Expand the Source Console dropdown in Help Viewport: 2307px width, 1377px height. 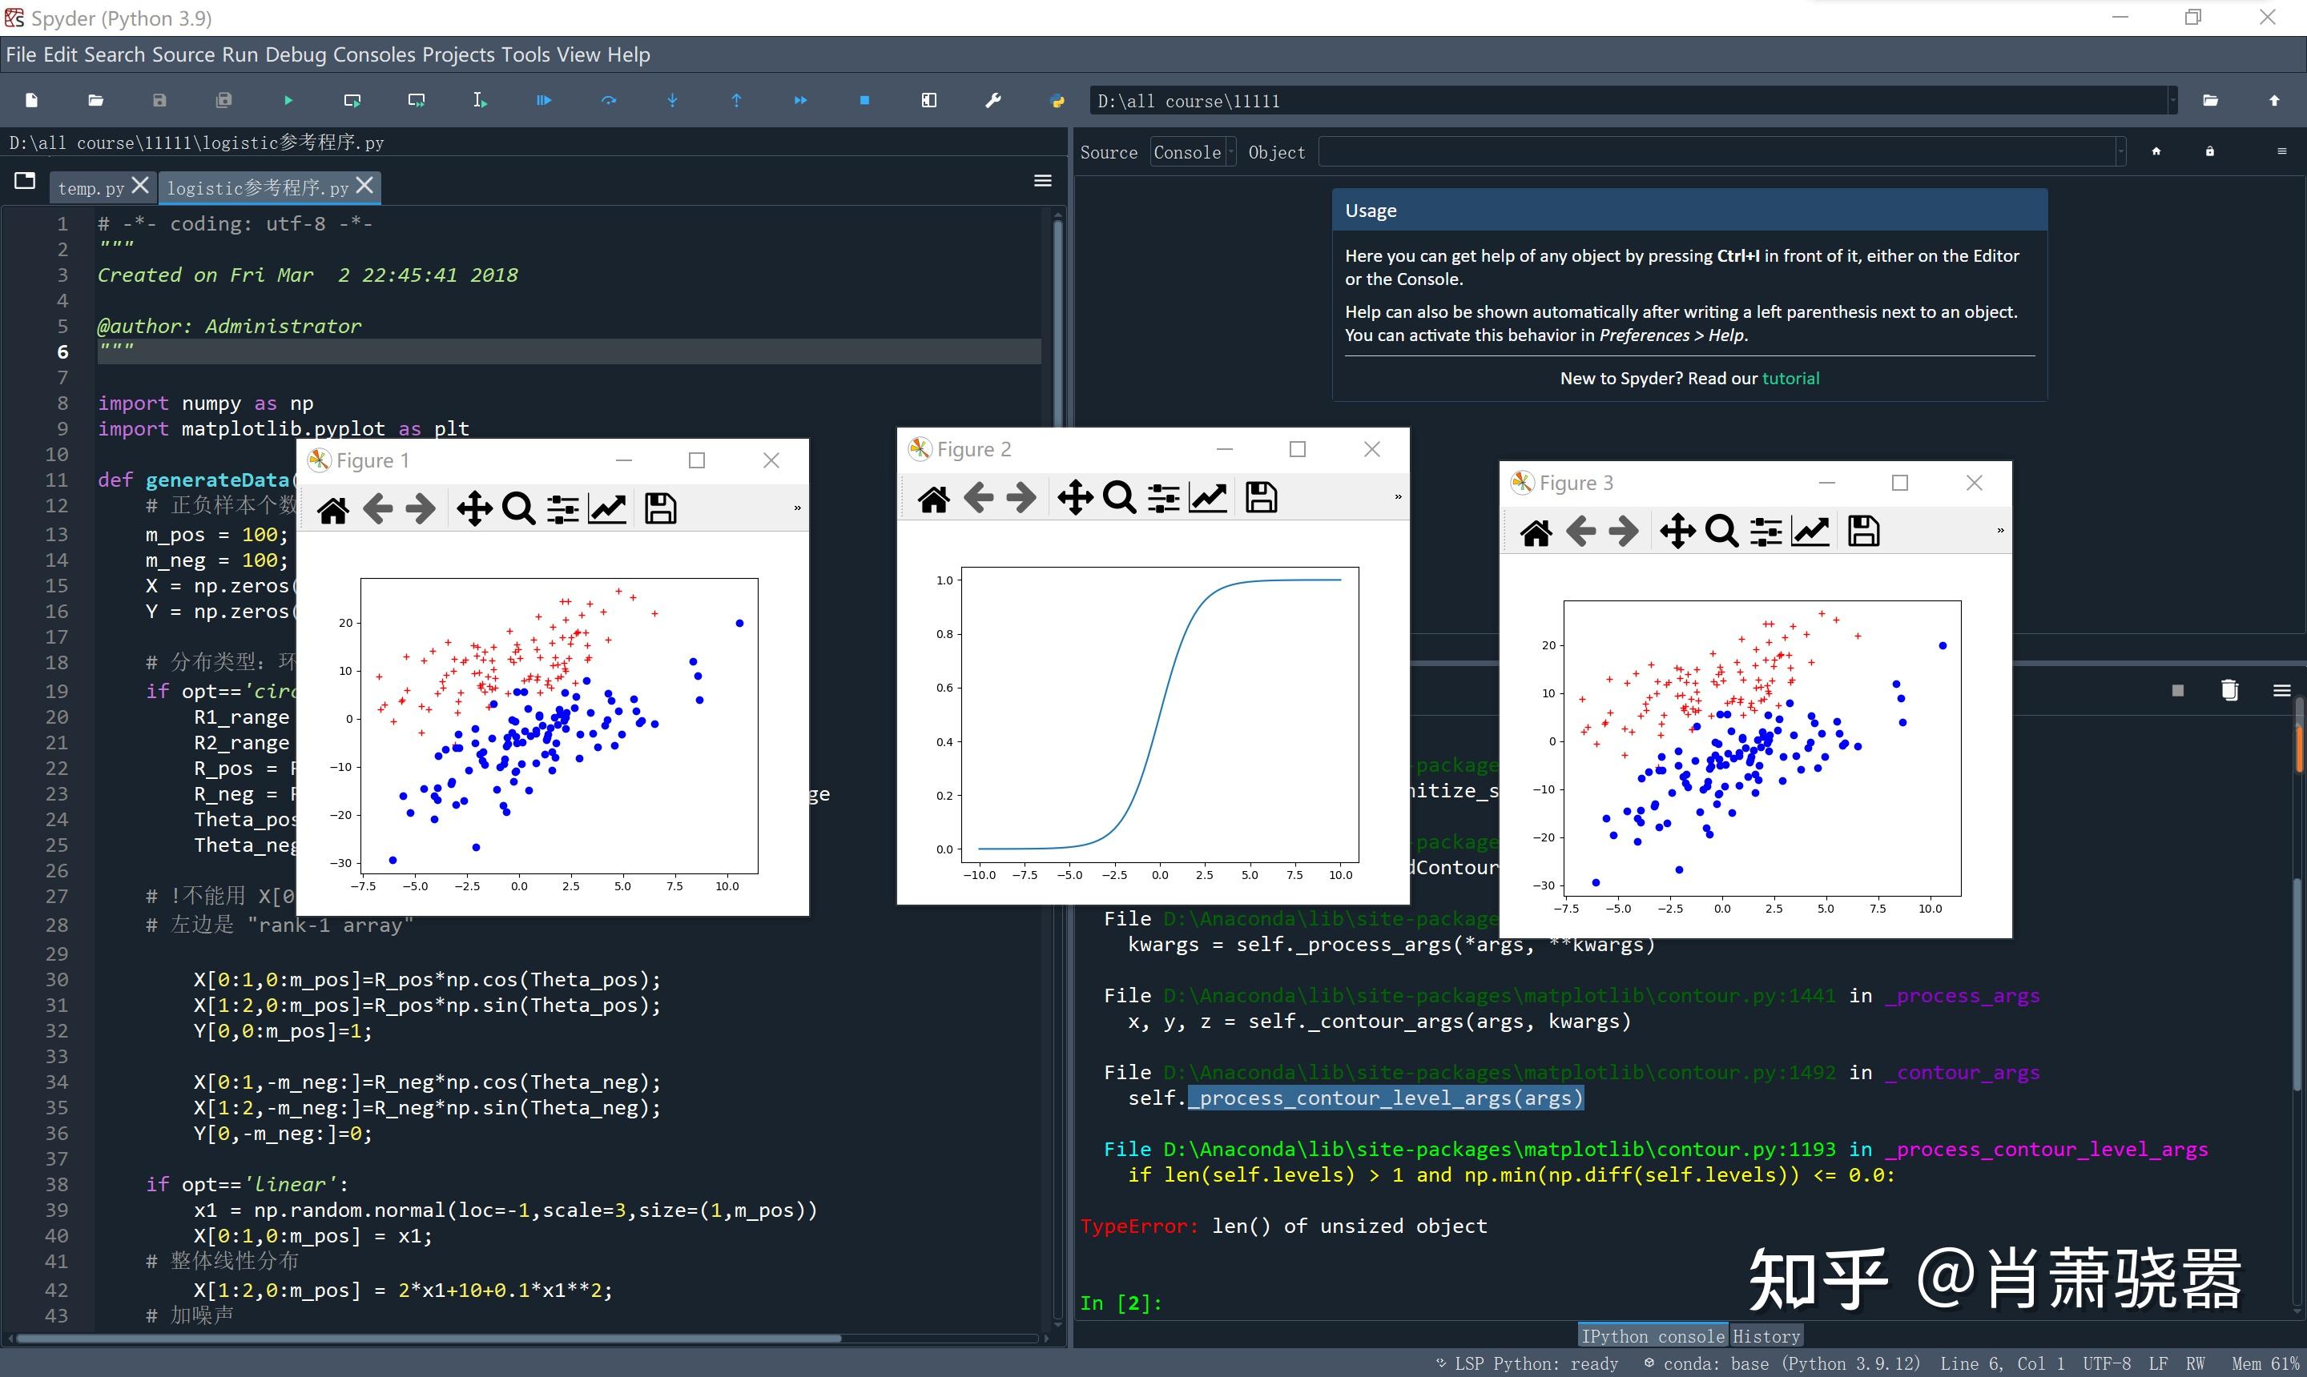(x=1193, y=152)
